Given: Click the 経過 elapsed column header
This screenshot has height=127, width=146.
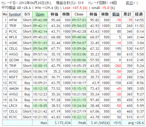Looking at the screenshot, I should 139,14.
